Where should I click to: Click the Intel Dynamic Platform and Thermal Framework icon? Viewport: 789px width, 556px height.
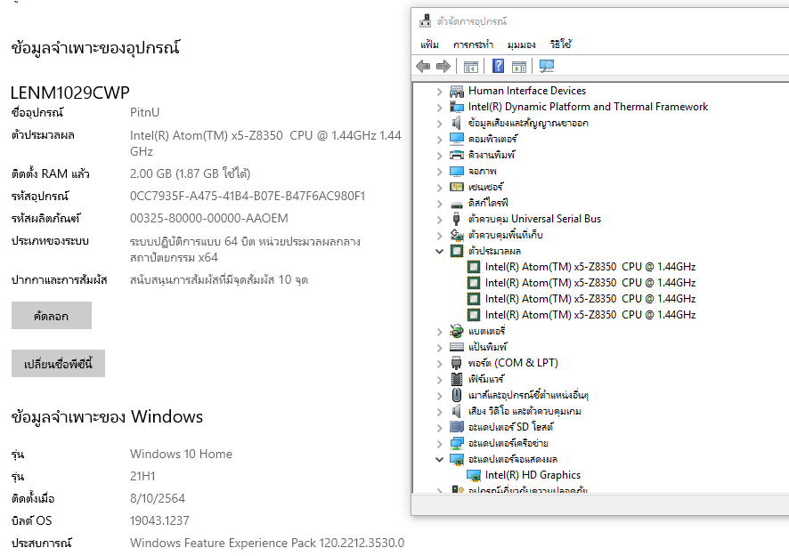click(457, 107)
